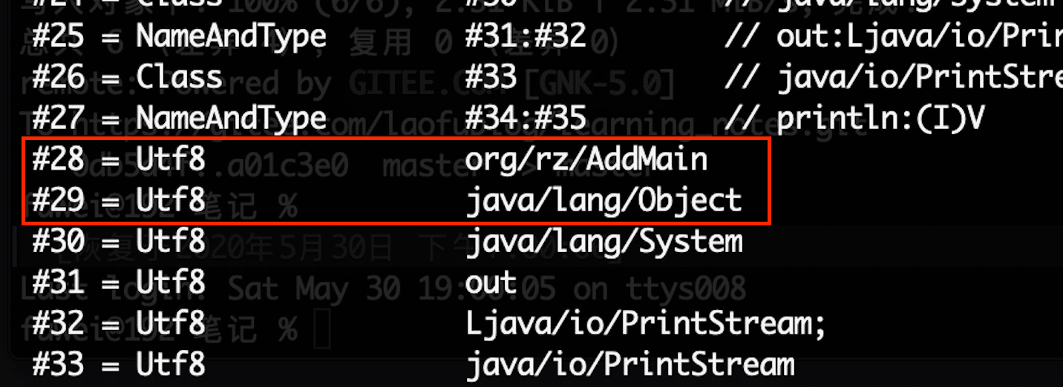Click NameAndType label on line #27
The width and height of the screenshot is (1063, 387).
click(231, 119)
